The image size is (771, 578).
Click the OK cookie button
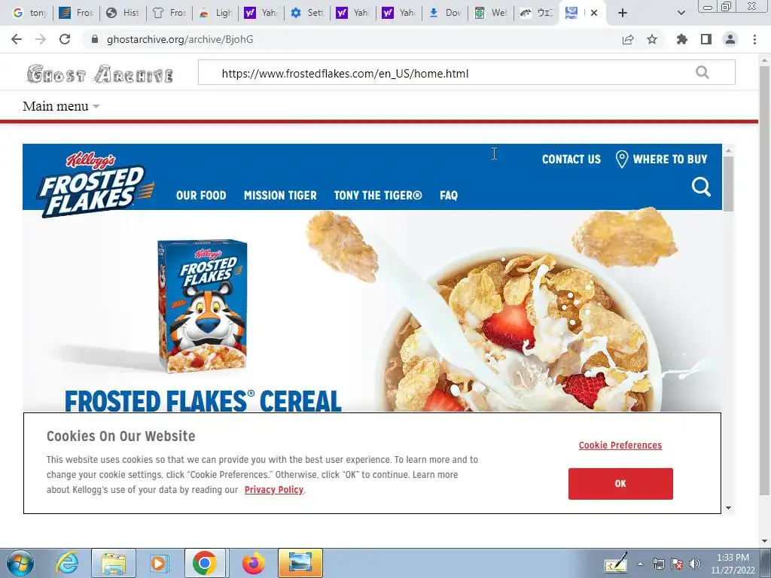(x=620, y=484)
